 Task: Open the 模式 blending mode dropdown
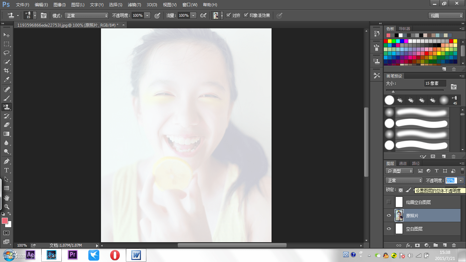87,16
